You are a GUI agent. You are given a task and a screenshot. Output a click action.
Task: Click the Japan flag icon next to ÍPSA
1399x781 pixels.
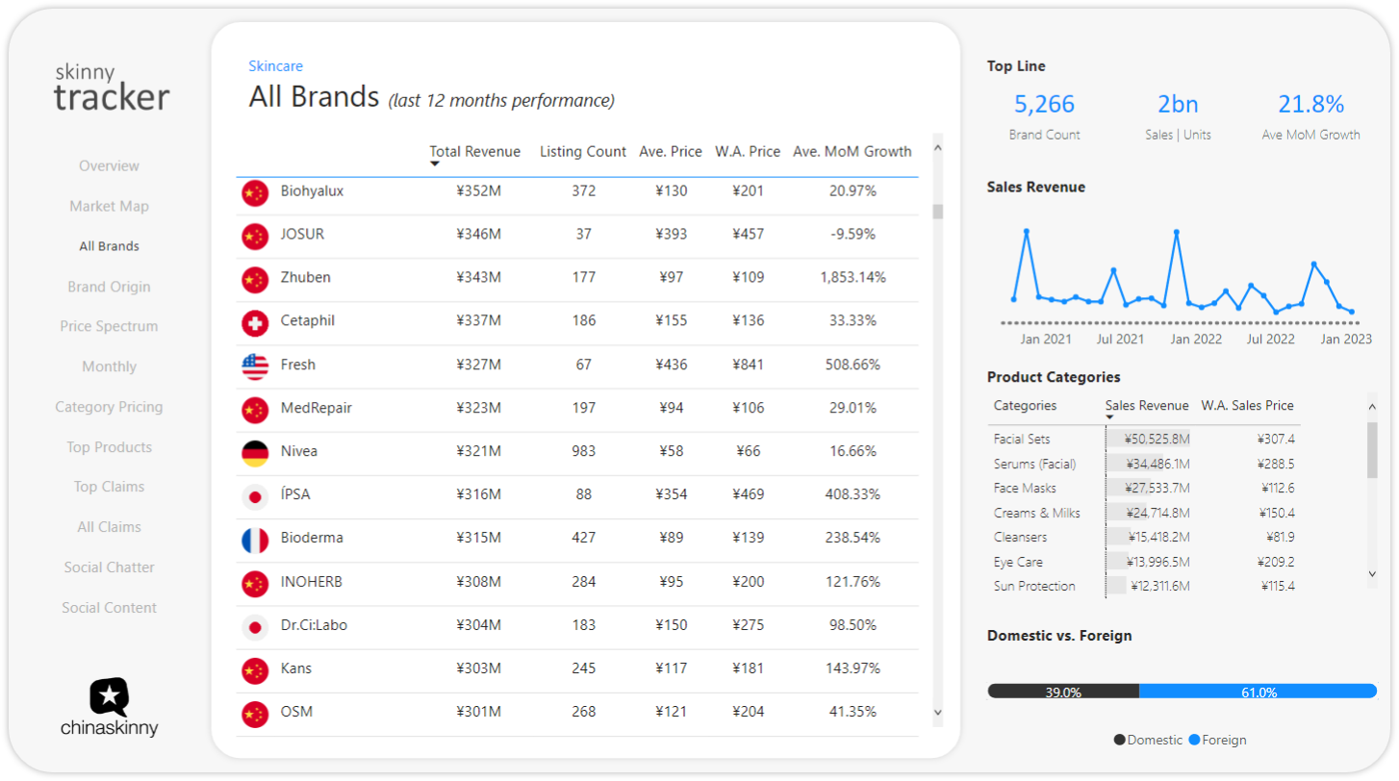[x=255, y=496]
